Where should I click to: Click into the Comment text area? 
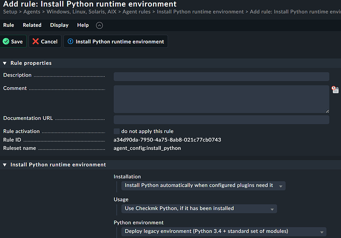(221, 99)
